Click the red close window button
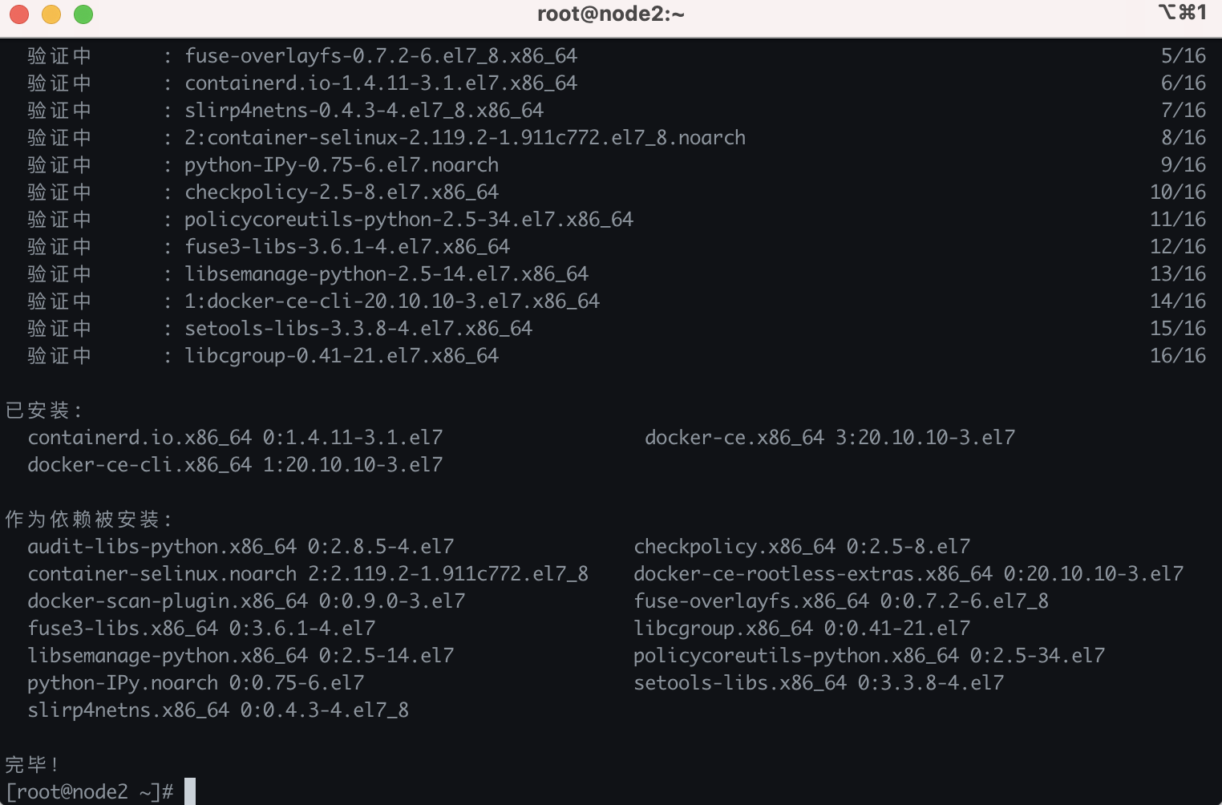The height and width of the screenshot is (805, 1222). (19, 14)
